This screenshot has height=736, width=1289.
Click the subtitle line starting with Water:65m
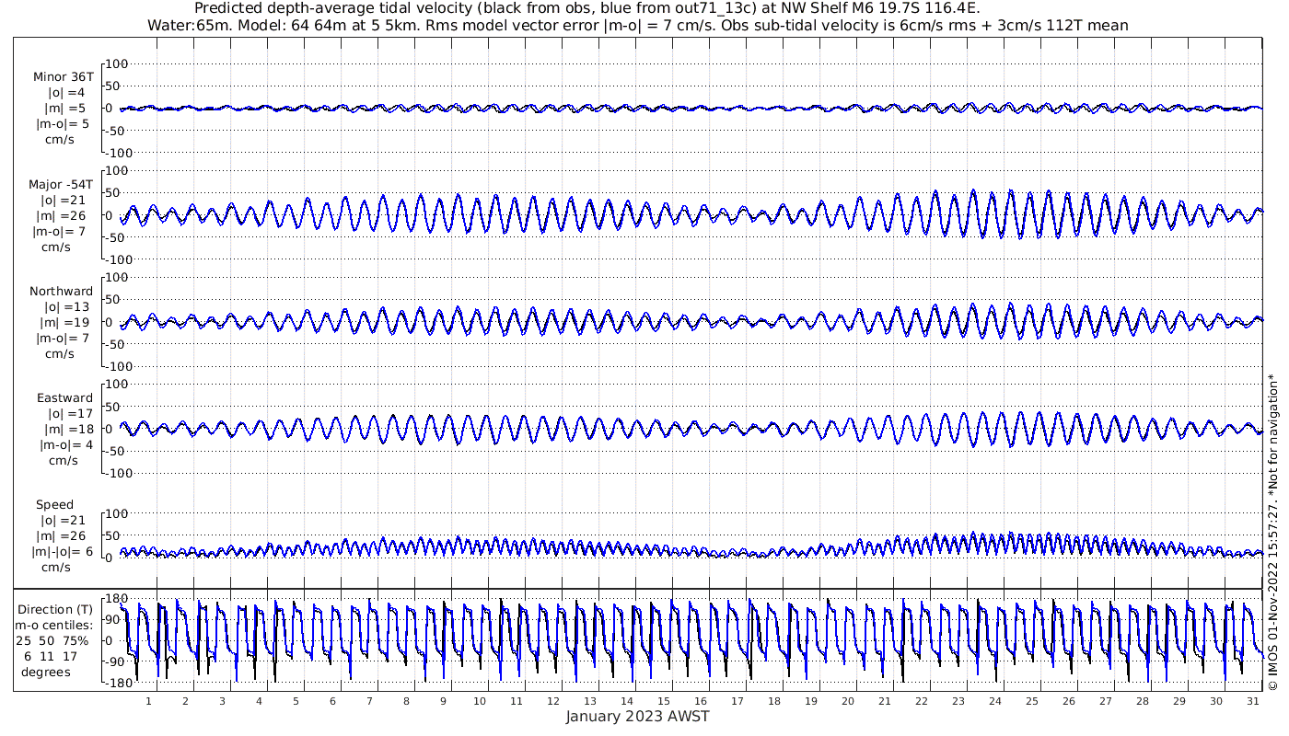(x=638, y=25)
